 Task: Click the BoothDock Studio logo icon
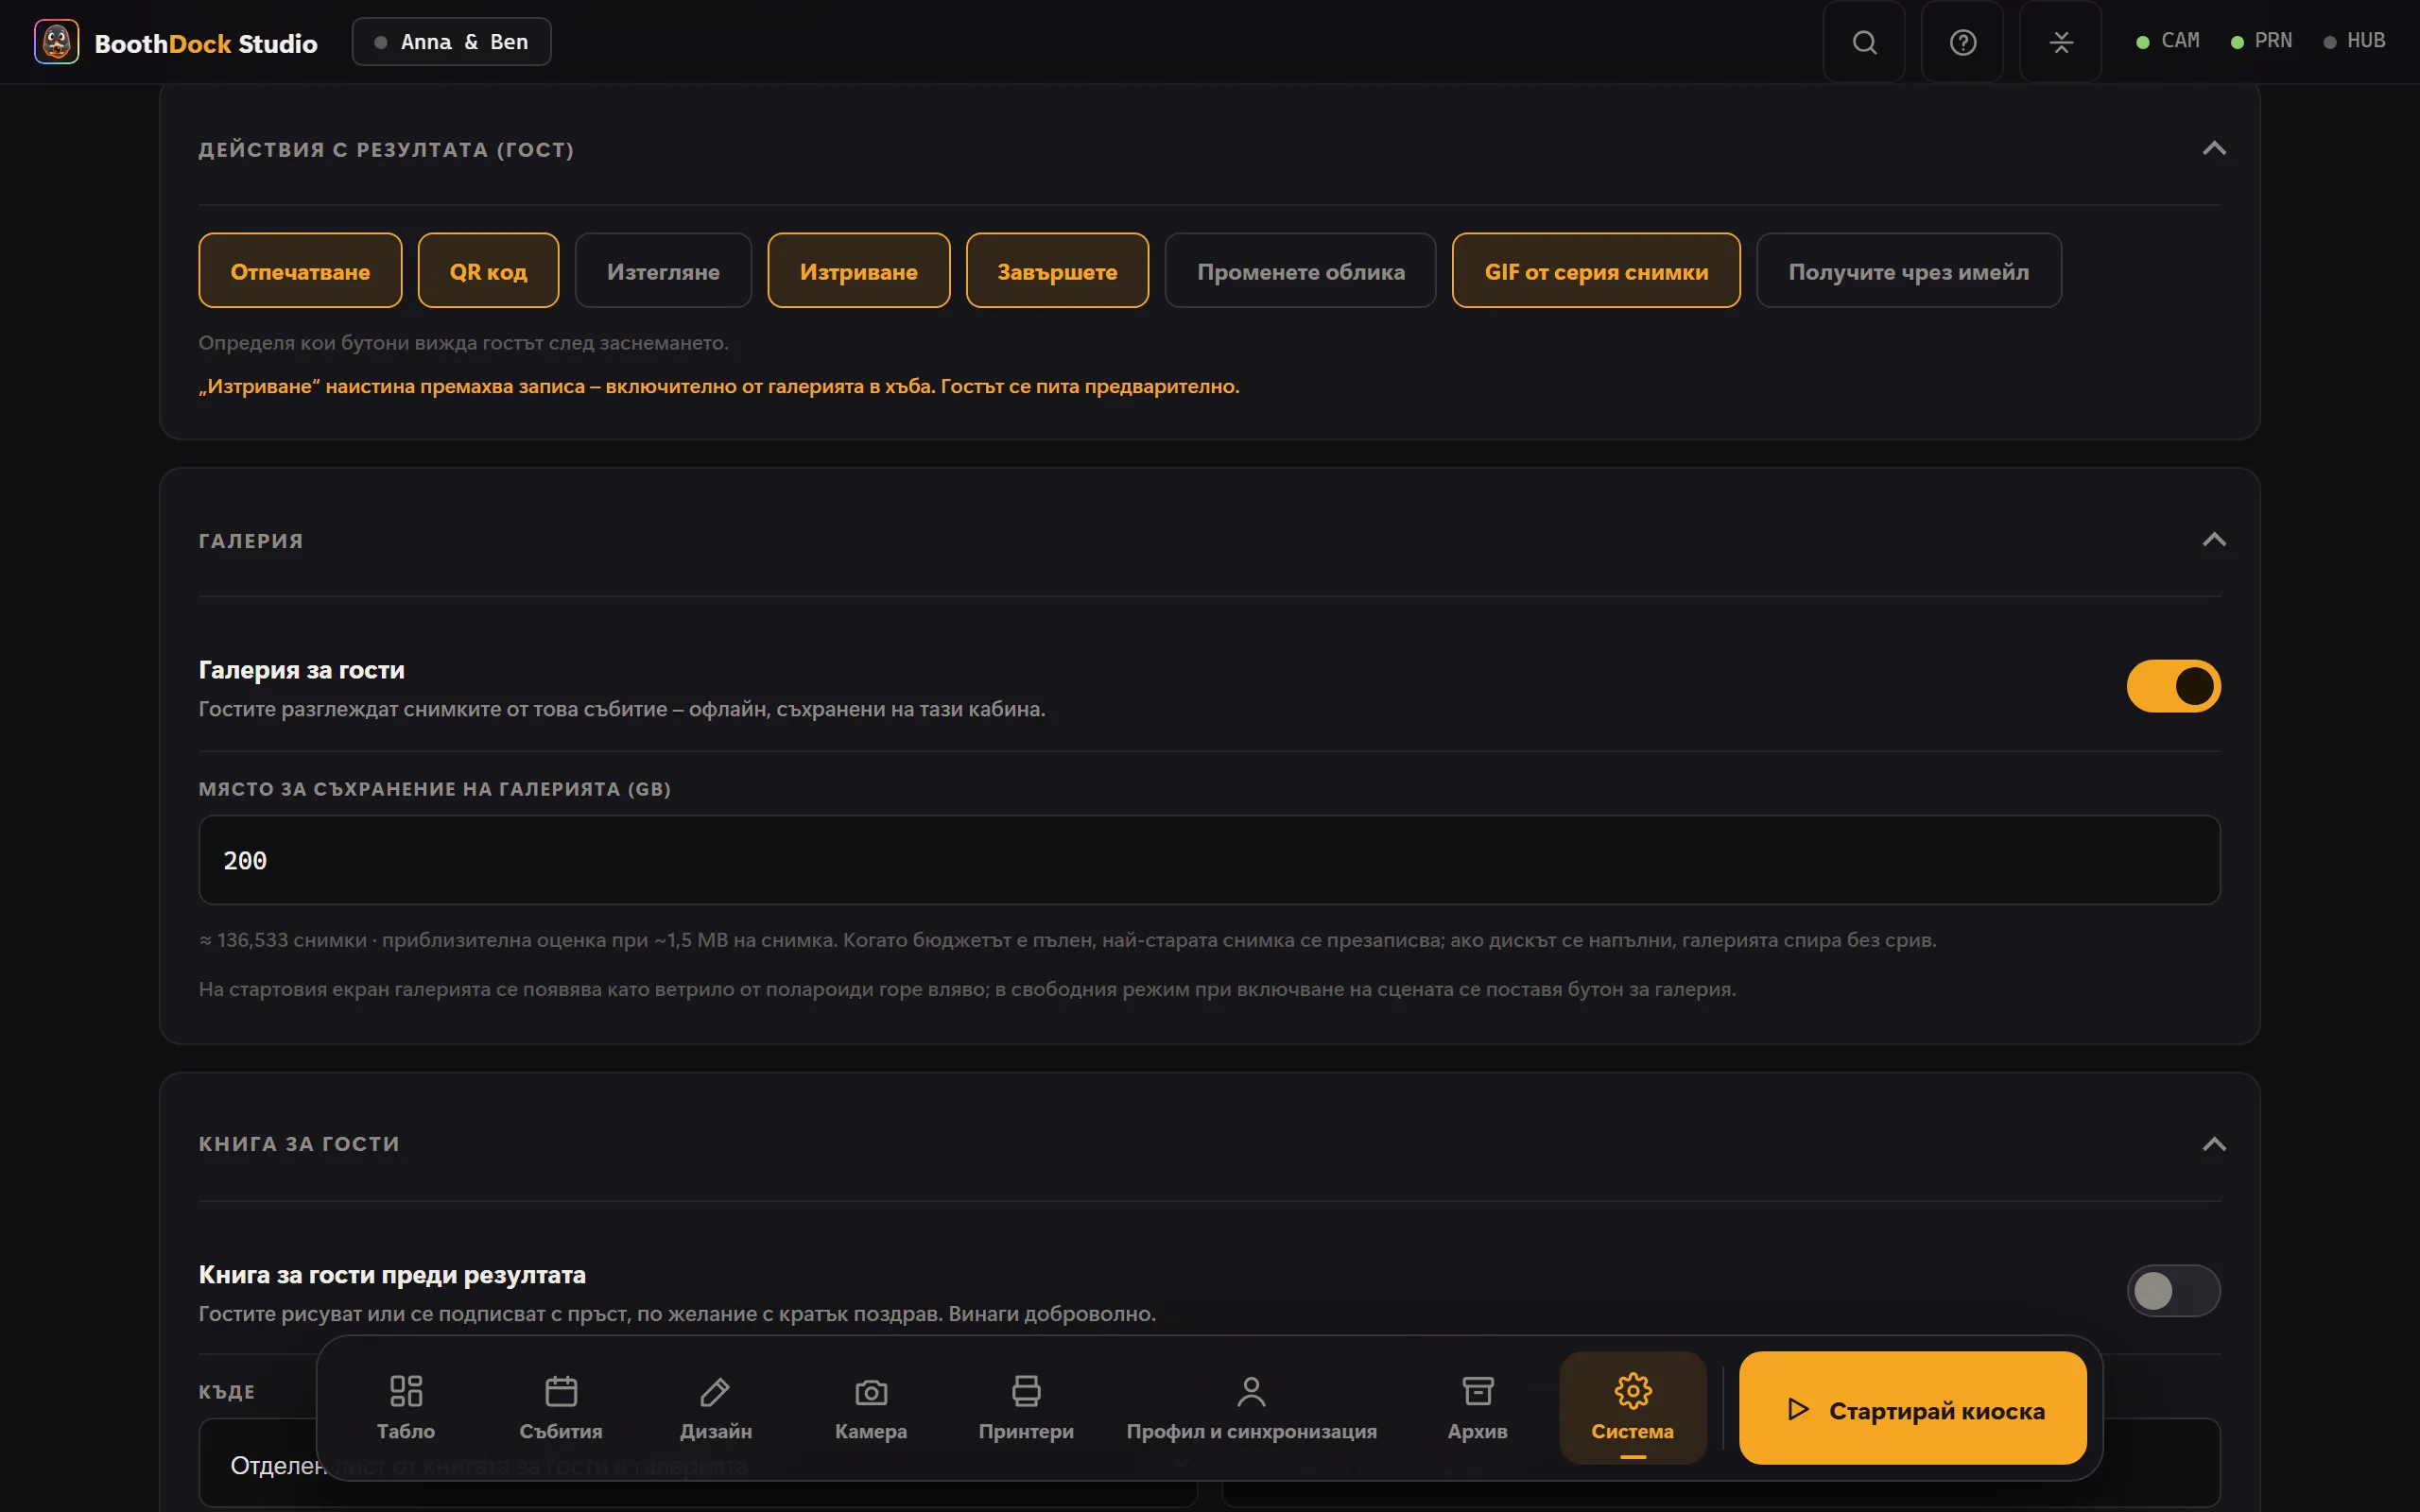pyautogui.click(x=56, y=42)
